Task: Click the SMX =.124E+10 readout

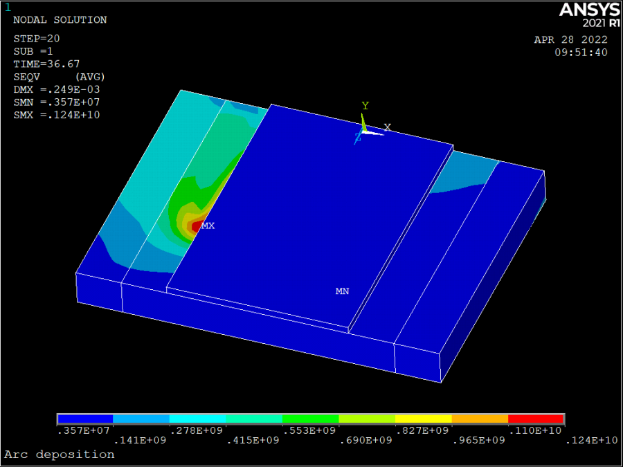Action: (57, 115)
